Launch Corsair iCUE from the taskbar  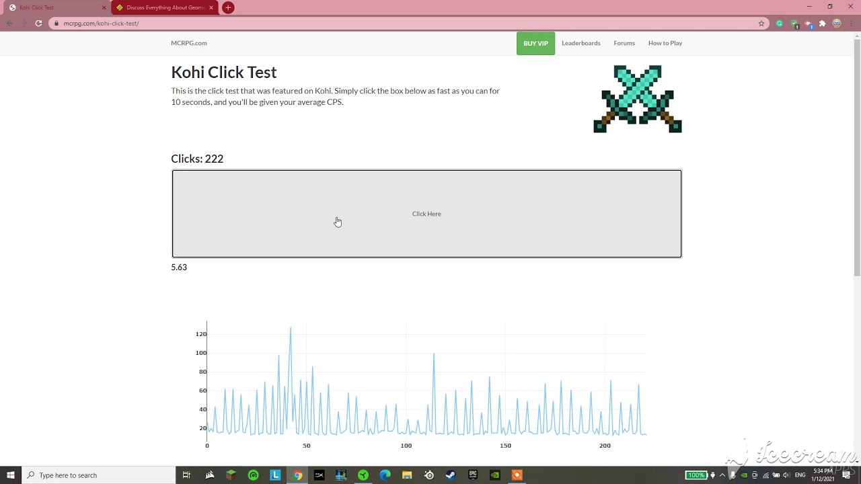210,475
